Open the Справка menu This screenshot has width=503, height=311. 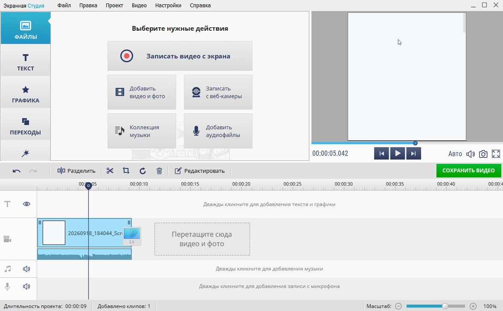(x=200, y=6)
